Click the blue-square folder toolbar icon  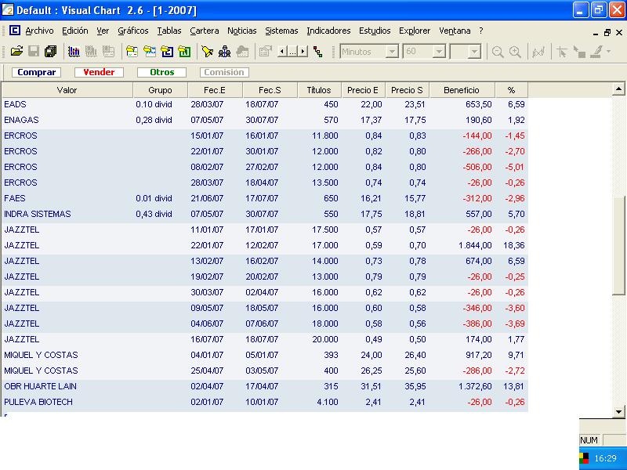pyautogui.click(x=167, y=52)
